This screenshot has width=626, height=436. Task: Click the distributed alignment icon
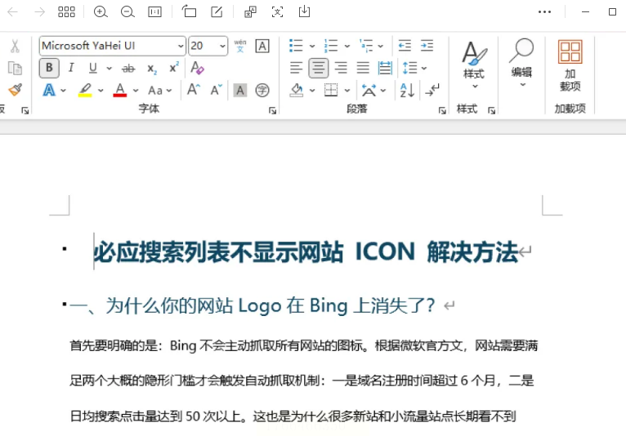click(x=385, y=68)
